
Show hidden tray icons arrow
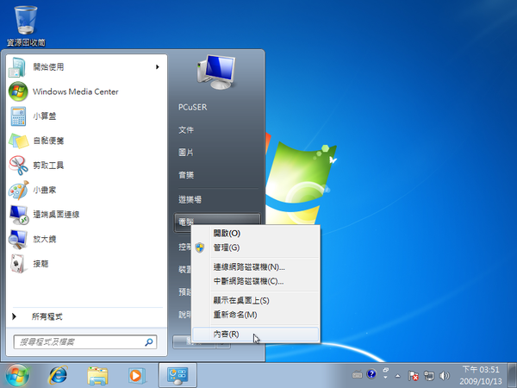(x=398, y=376)
